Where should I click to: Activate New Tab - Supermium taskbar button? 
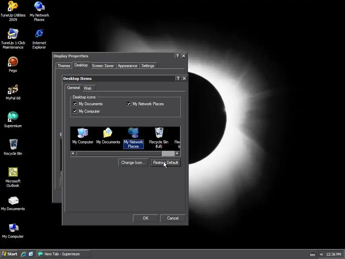[63, 254]
